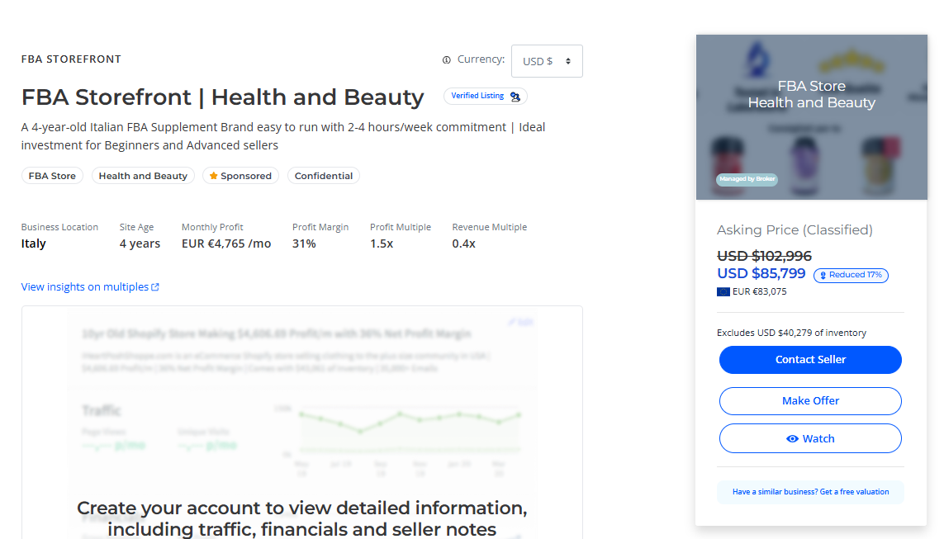944x539 pixels.
Task: Click the Managed by Broker badge
Action: (x=747, y=179)
